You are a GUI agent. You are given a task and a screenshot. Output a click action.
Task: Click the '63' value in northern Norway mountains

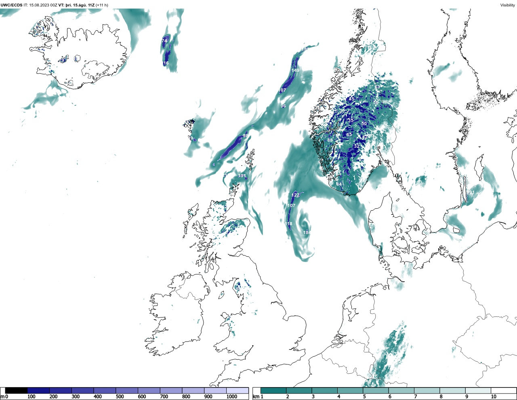click(x=377, y=87)
